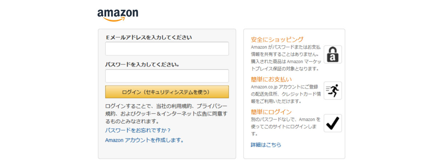Focus the Eメールアドレス input field
Image resolution: width=445 pixels, height=166 pixels.
tap(167, 48)
